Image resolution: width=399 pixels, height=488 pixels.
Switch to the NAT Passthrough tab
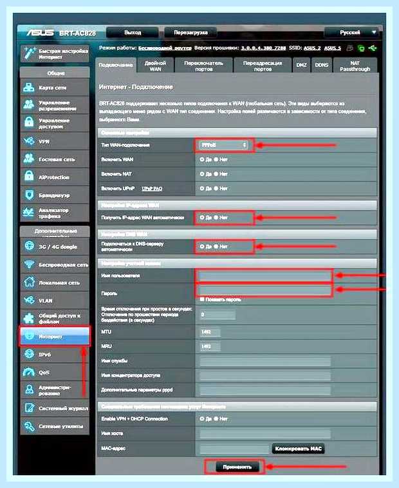tap(355, 65)
